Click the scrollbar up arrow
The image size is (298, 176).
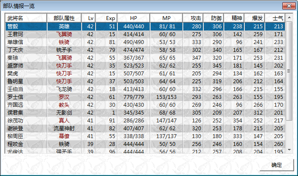[x=289, y=18]
